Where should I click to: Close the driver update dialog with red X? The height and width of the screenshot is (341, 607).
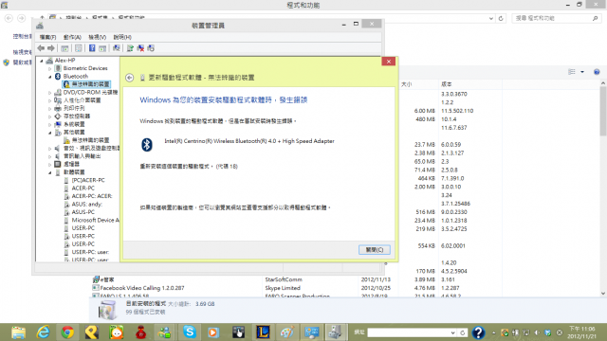(388, 62)
